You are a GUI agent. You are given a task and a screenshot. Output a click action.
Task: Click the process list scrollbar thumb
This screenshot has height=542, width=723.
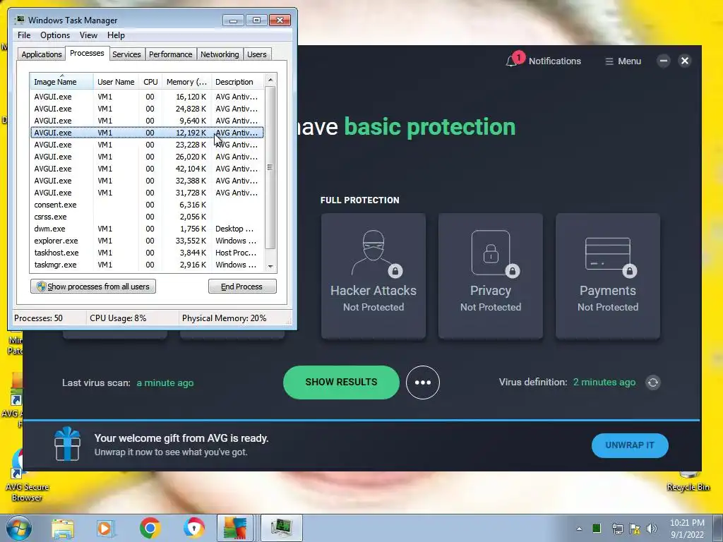(x=270, y=167)
